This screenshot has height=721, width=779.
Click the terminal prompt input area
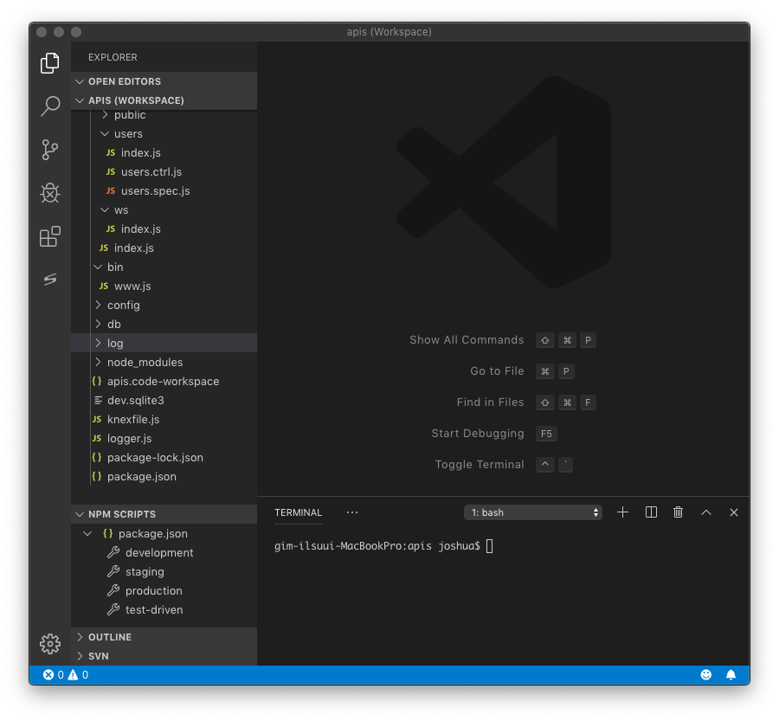pos(489,546)
